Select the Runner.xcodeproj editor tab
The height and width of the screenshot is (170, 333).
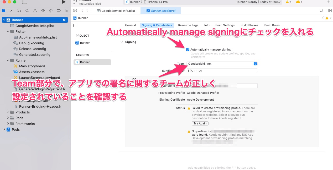[x=161, y=11]
